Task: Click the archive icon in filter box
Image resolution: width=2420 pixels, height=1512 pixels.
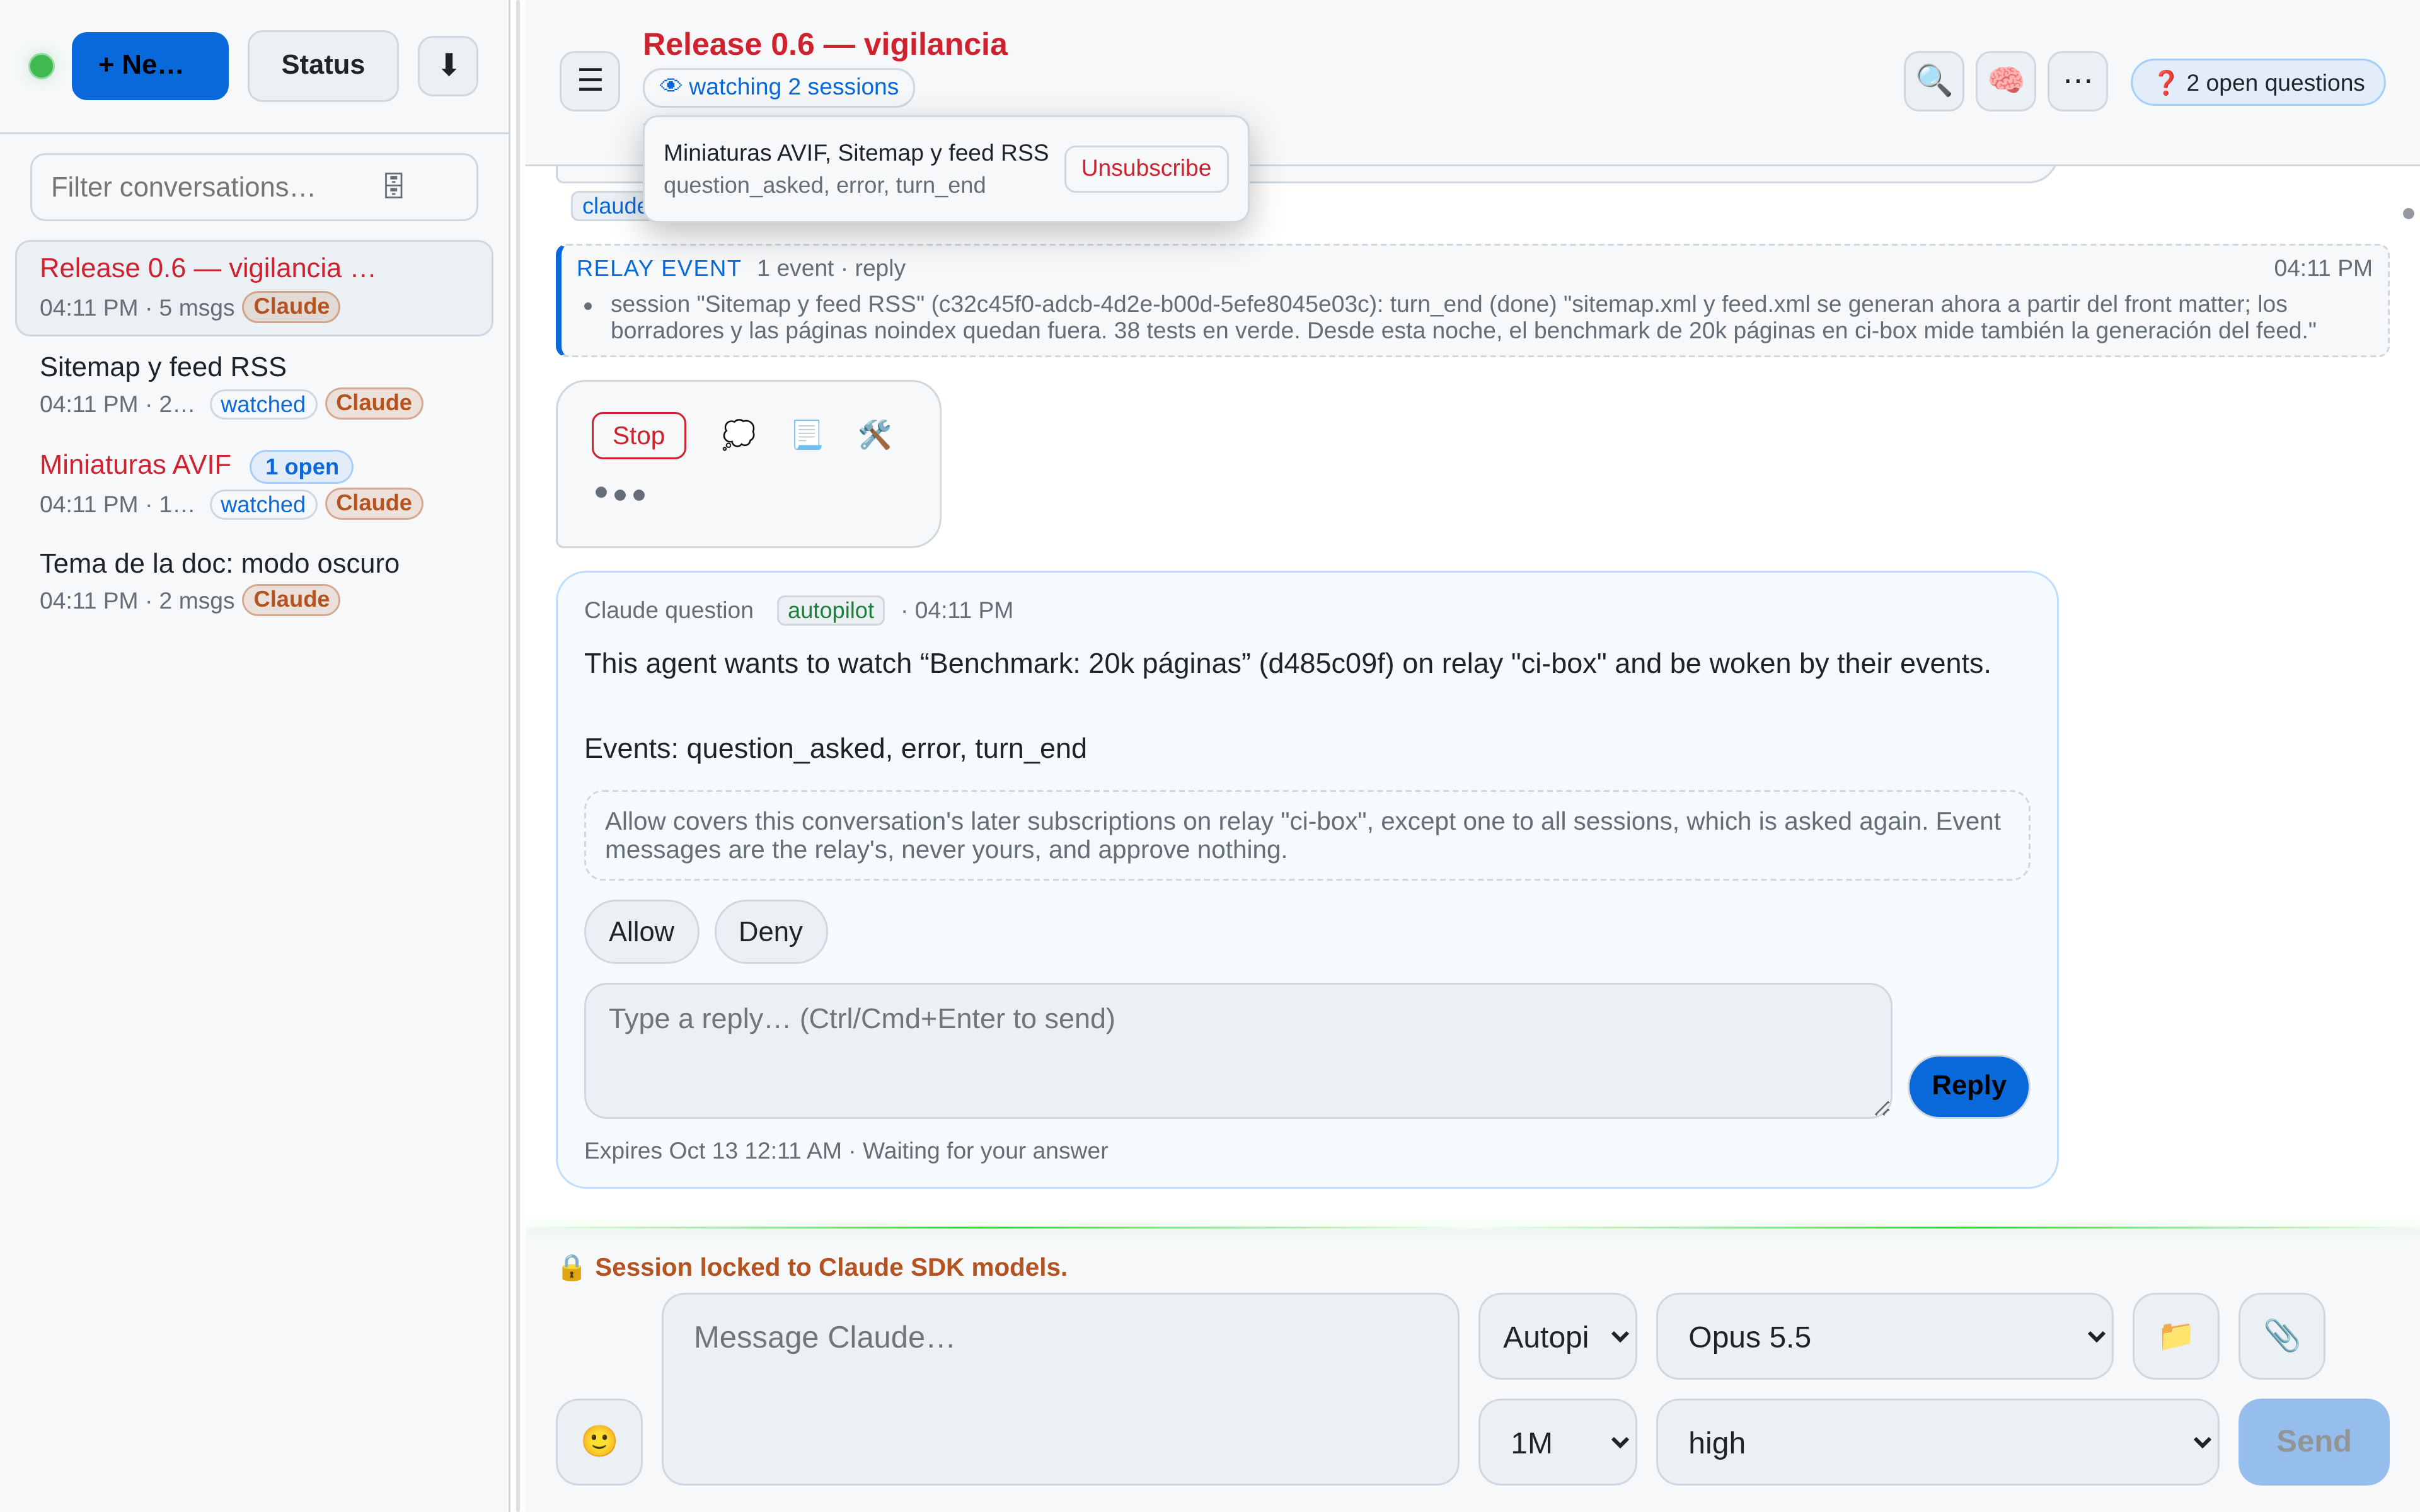Action: (x=393, y=186)
